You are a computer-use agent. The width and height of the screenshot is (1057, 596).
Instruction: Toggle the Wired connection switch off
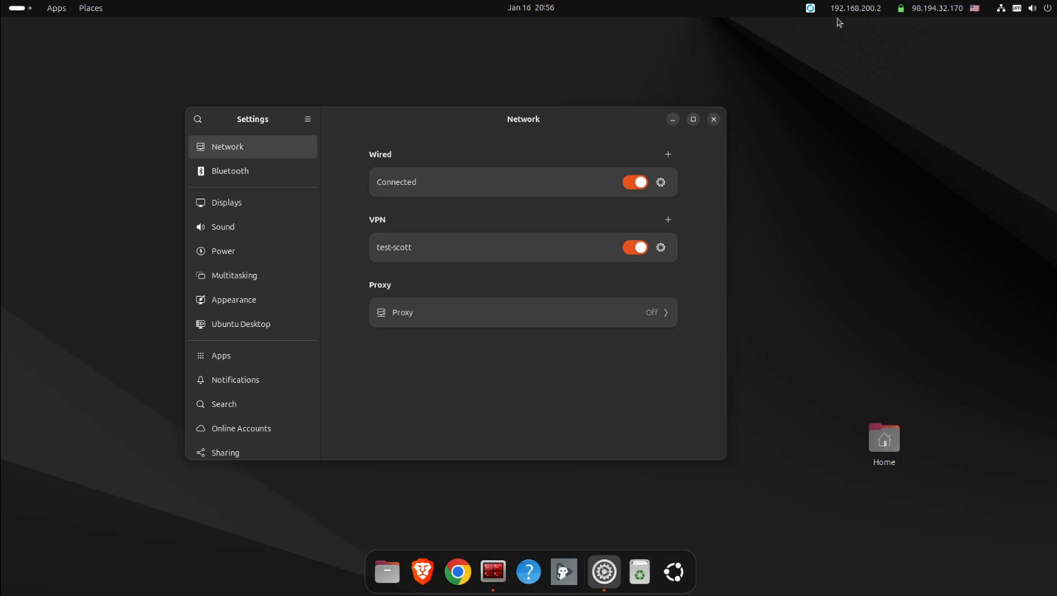[x=635, y=182]
